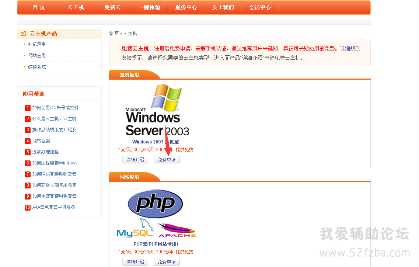Image resolution: width=419 pixels, height=267 pixels.
Task: Open help link 如何远程连接Windows
Action: [55, 163]
